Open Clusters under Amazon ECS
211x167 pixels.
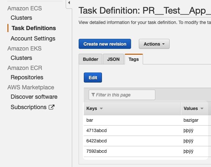pos(21,18)
